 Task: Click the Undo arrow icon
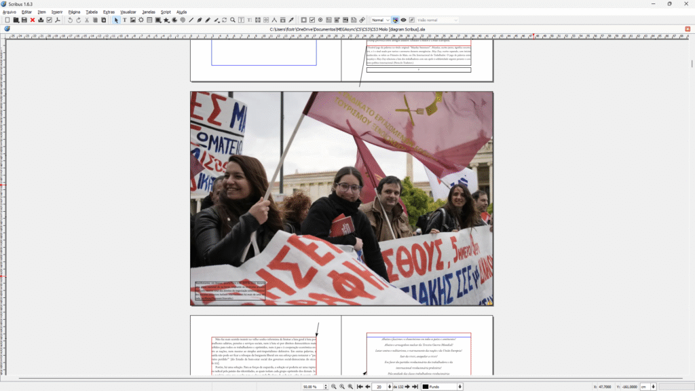[70, 20]
